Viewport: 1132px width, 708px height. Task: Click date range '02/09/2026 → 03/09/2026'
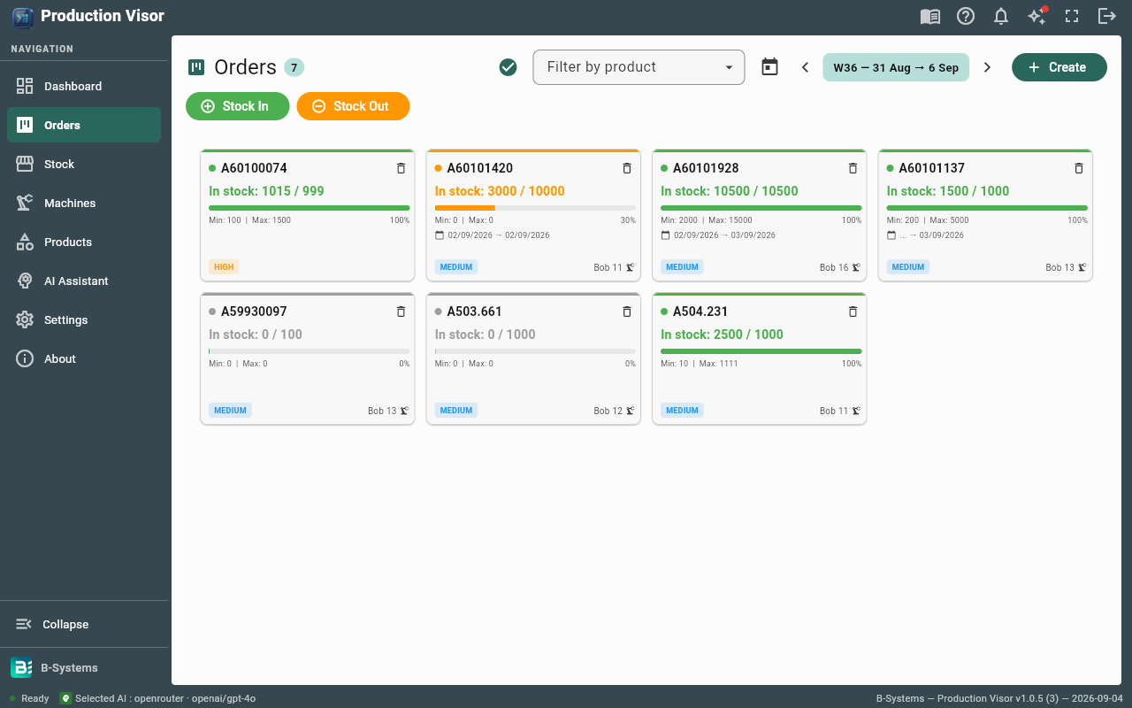(724, 235)
